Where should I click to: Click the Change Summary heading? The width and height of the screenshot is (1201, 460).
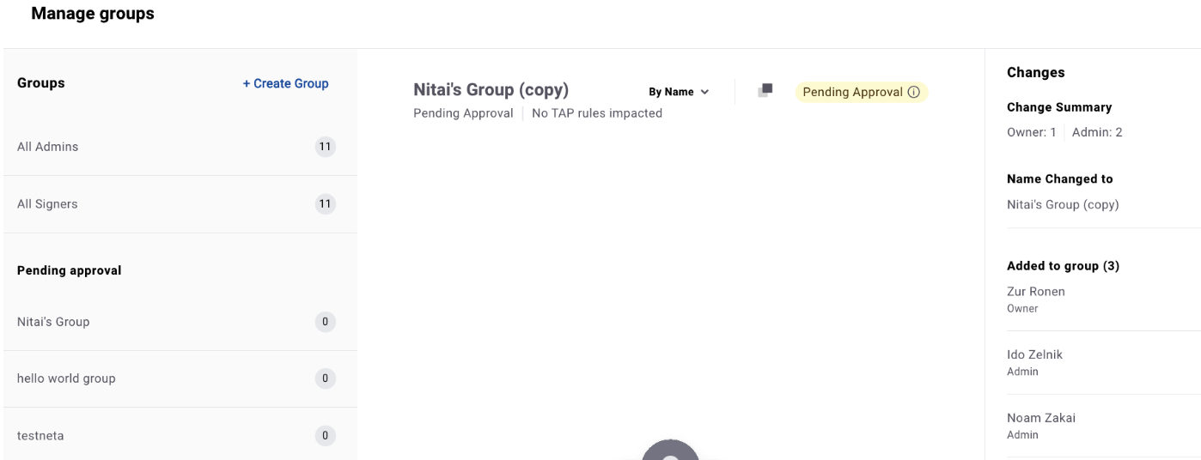(1059, 107)
